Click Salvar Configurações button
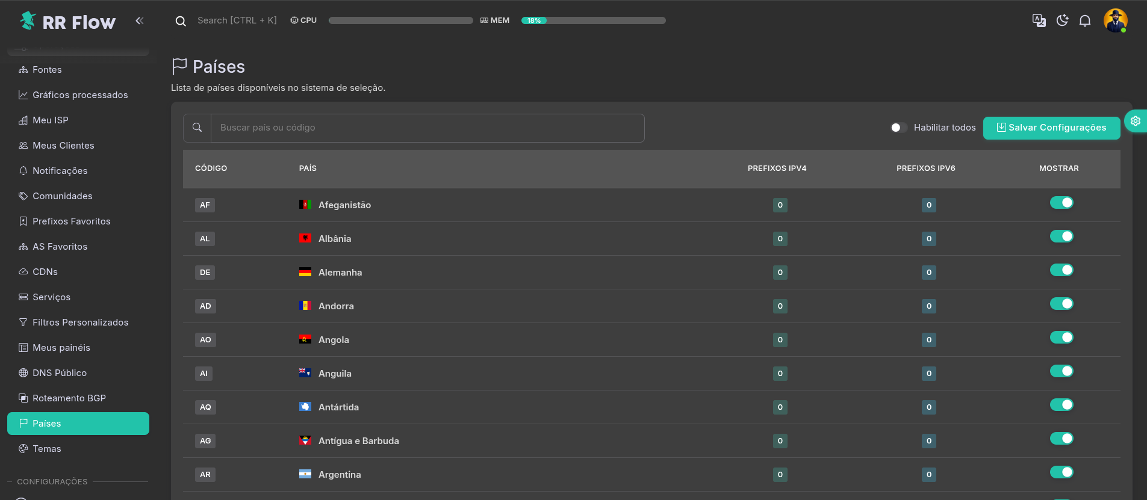This screenshot has width=1147, height=500. (1051, 128)
